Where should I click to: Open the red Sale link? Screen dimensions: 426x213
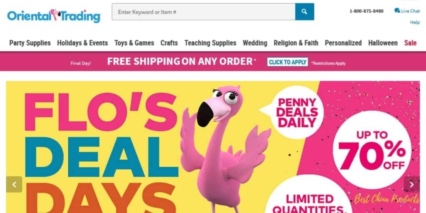click(x=410, y=43)
